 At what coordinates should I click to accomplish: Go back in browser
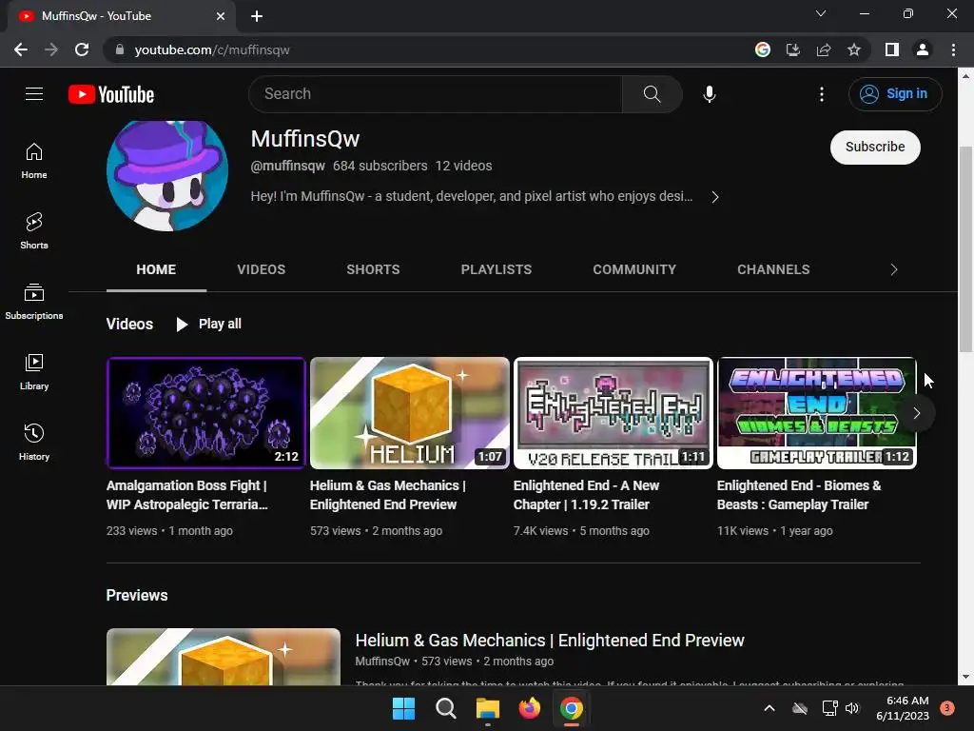21,49
